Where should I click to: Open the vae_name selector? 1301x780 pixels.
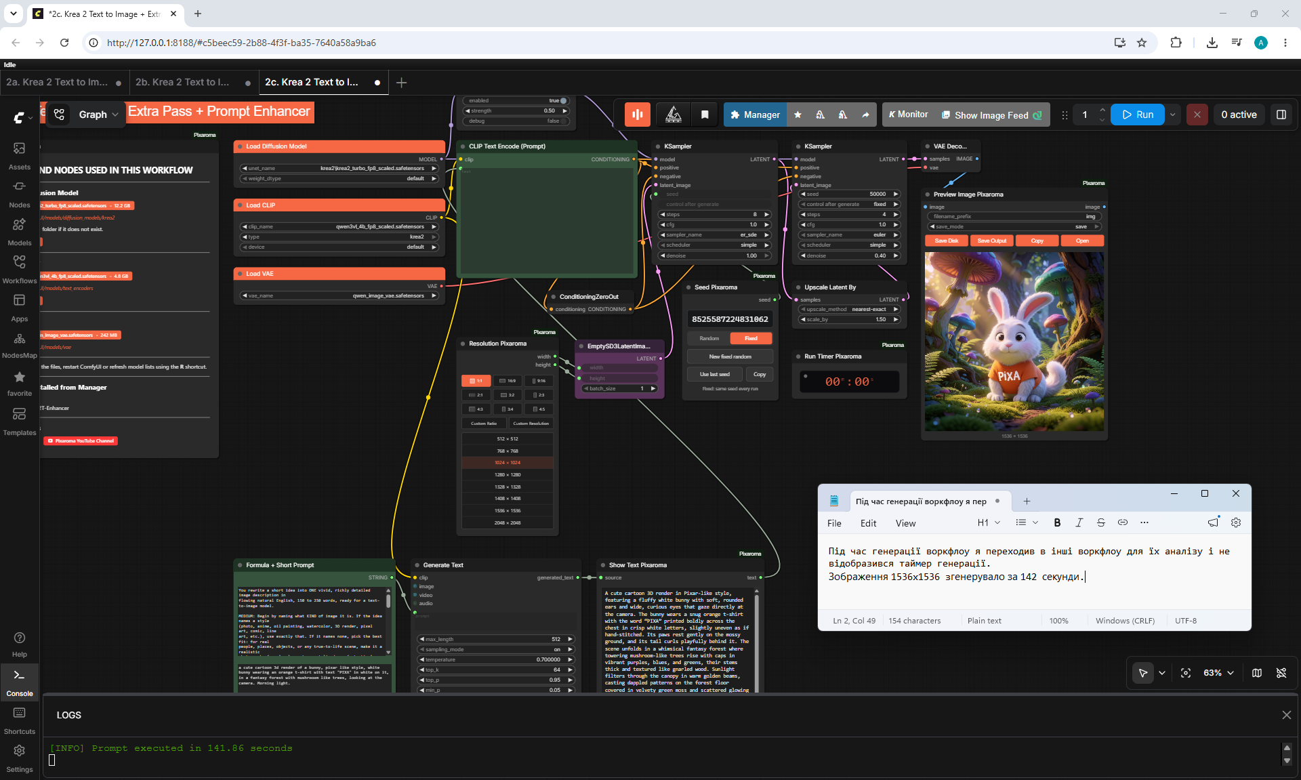pyautogui.click(x=339, y=295)
